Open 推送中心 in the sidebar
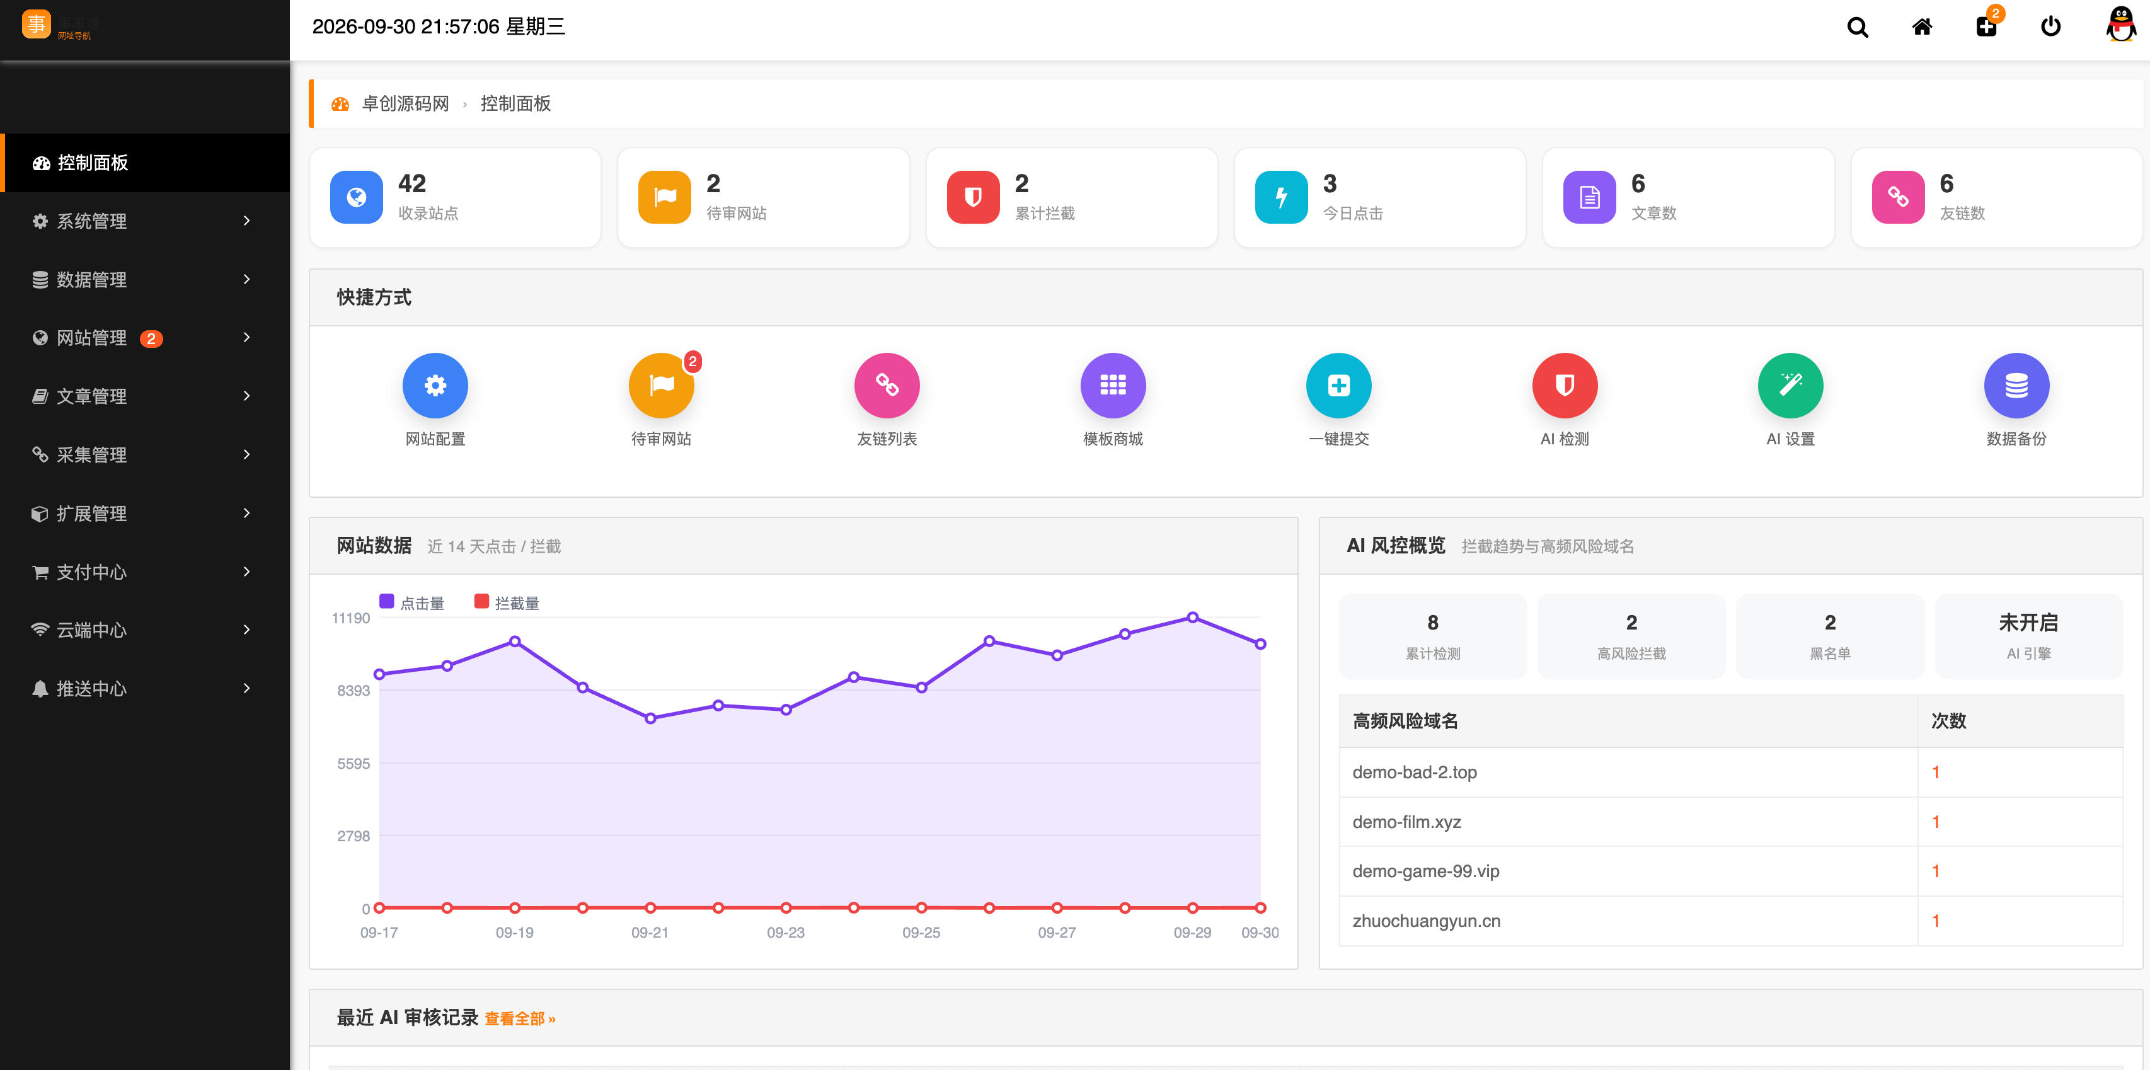2150x1070 pixels. [145, 689]
